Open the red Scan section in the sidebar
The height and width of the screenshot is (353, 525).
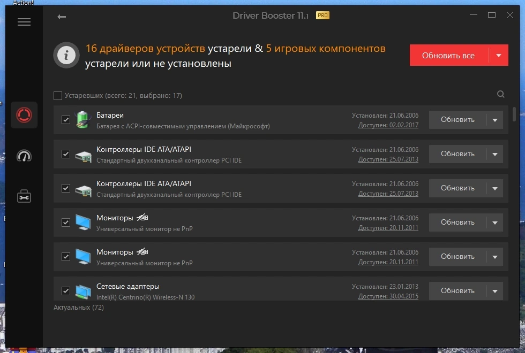[24, 115]
